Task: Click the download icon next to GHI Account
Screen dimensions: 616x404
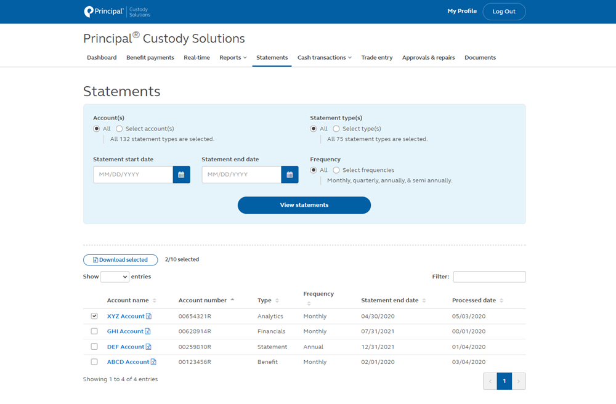Action: pos(148,331)
